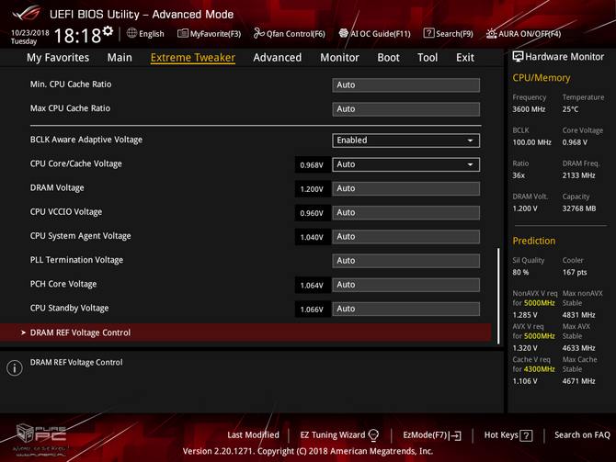This screenshot has height=462, width=616.
Task: Select the Extreme Tweaker tab
Action: pyautogui.click(x=193, y=58)
